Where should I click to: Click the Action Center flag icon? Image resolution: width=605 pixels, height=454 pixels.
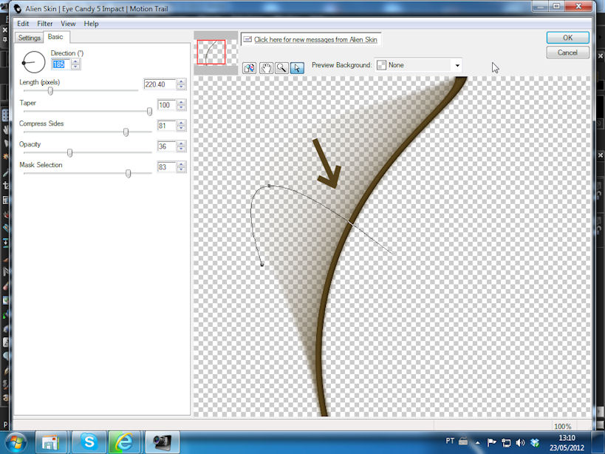[x=491, y=443]
